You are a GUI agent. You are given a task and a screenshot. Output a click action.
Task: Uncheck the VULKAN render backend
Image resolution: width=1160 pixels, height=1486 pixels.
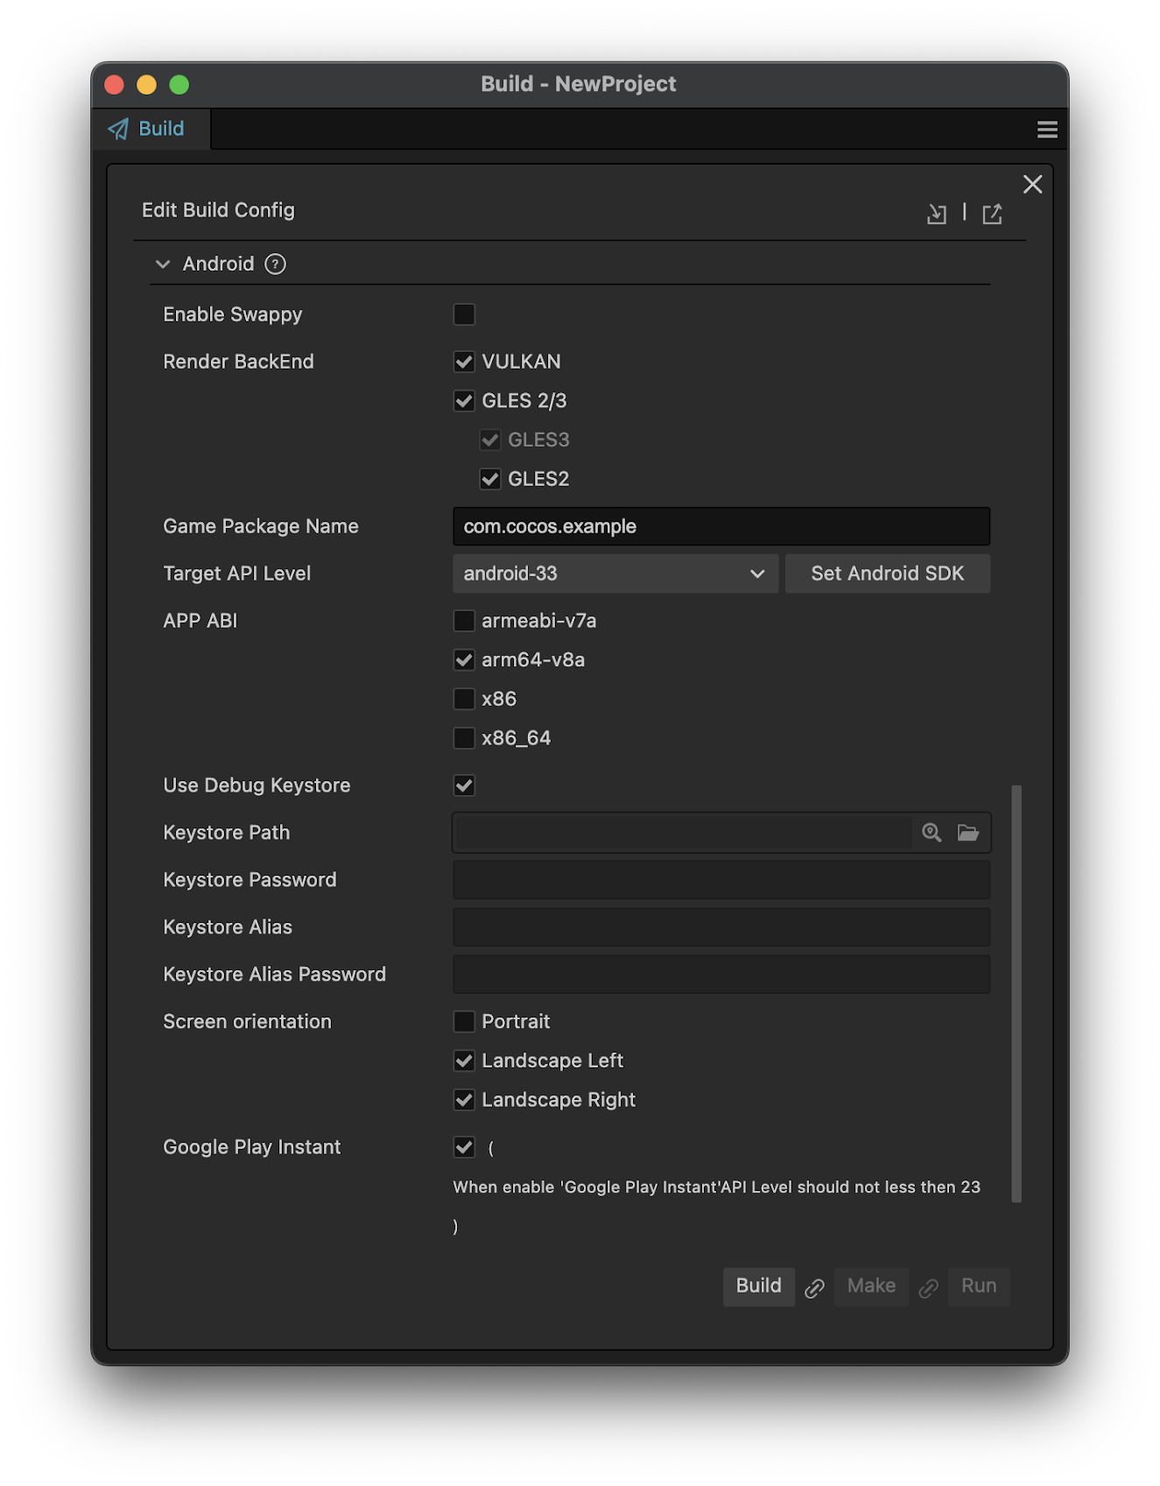[x=464, y=362]
